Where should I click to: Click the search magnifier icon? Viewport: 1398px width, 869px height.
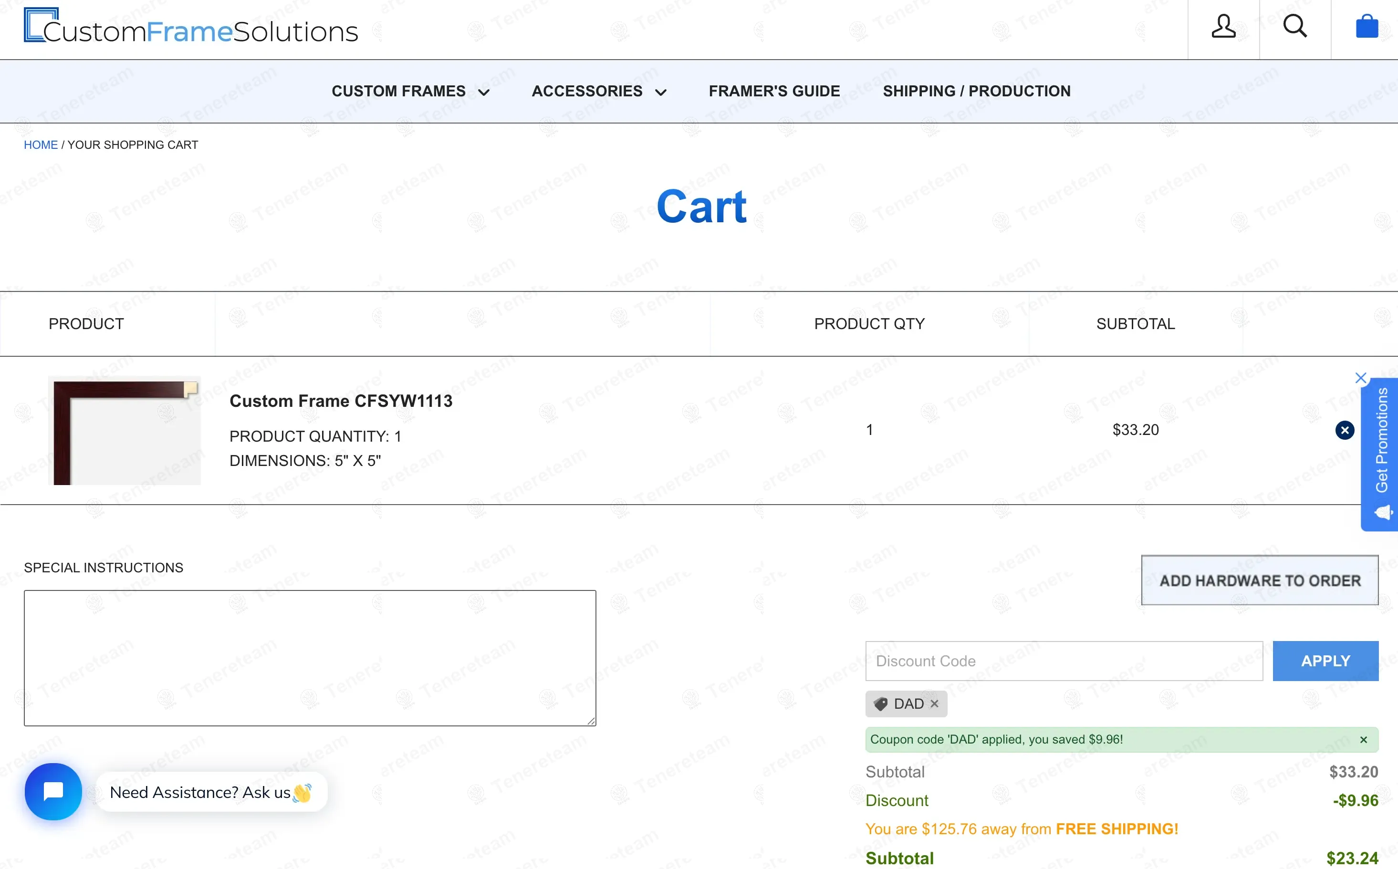[1294, 26]
